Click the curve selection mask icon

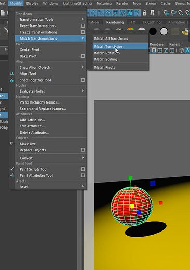101,13
